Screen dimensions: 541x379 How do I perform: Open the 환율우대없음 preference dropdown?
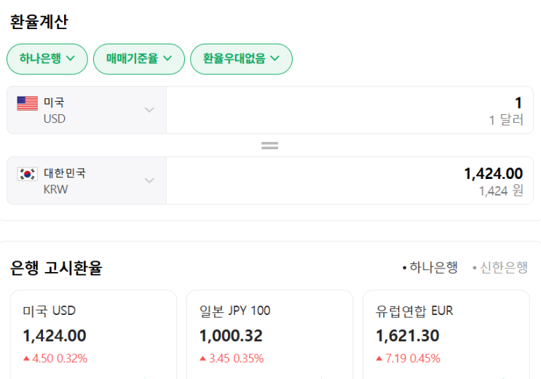(x=241, y=59)
